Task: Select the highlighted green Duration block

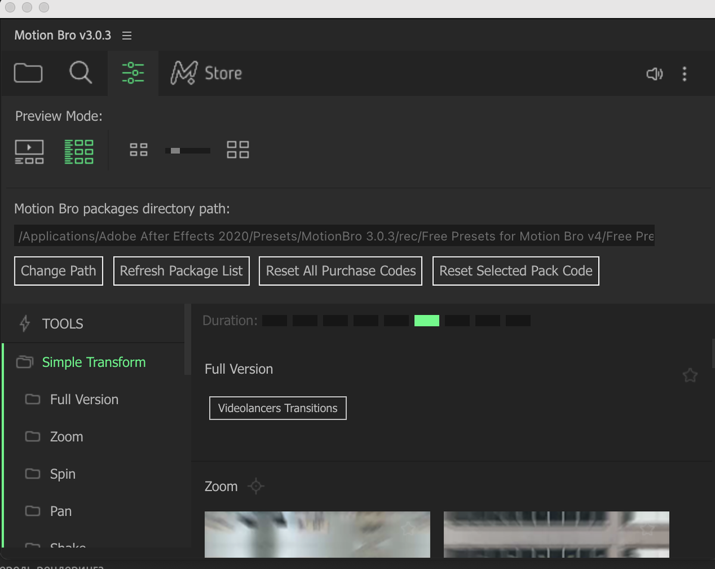Action: tap(427, 321)
